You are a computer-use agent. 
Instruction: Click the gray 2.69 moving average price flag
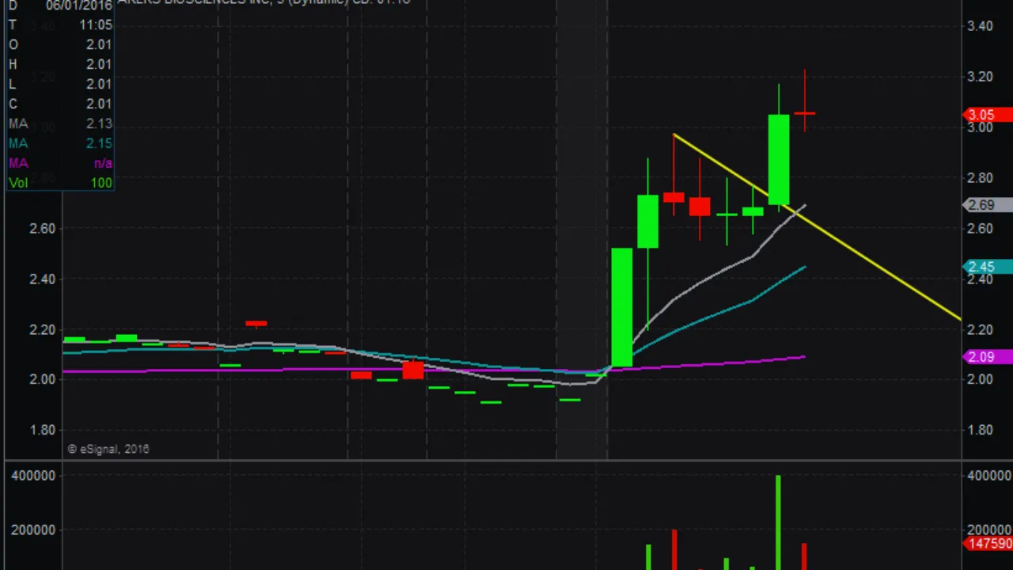point(984,205)
